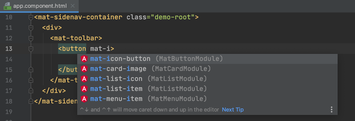
Task: Collapse the mat-sidenav-container fold on line 10
Action: coord(31,18)
